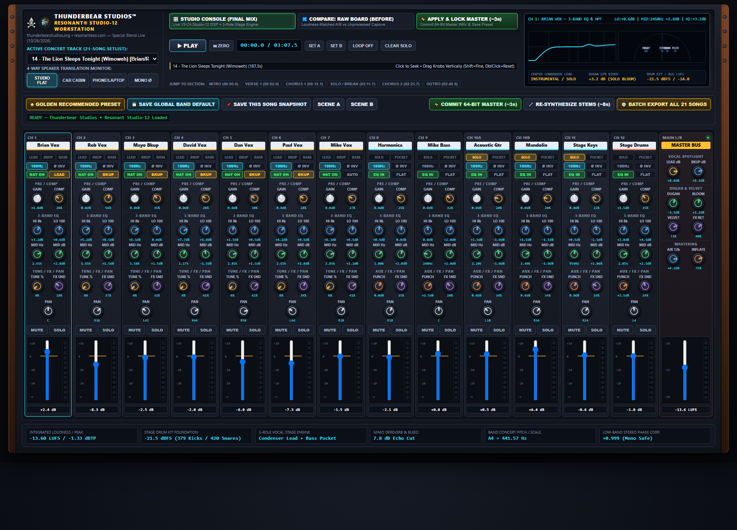Screen dimensions: 737x530
Task: Click SAVE THIS SONG SNAPSHOT
Action: tap(266, 104)
